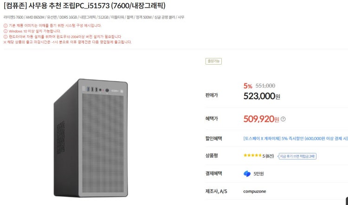This screenshot has height=205, width=348.
Task: Click the info icon before 'Windows 10' notice
Action: click(x=5, y=31)
